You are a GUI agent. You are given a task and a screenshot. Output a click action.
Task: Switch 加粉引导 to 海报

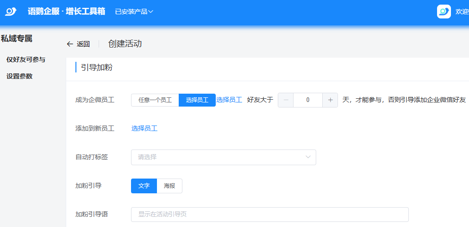169,186
